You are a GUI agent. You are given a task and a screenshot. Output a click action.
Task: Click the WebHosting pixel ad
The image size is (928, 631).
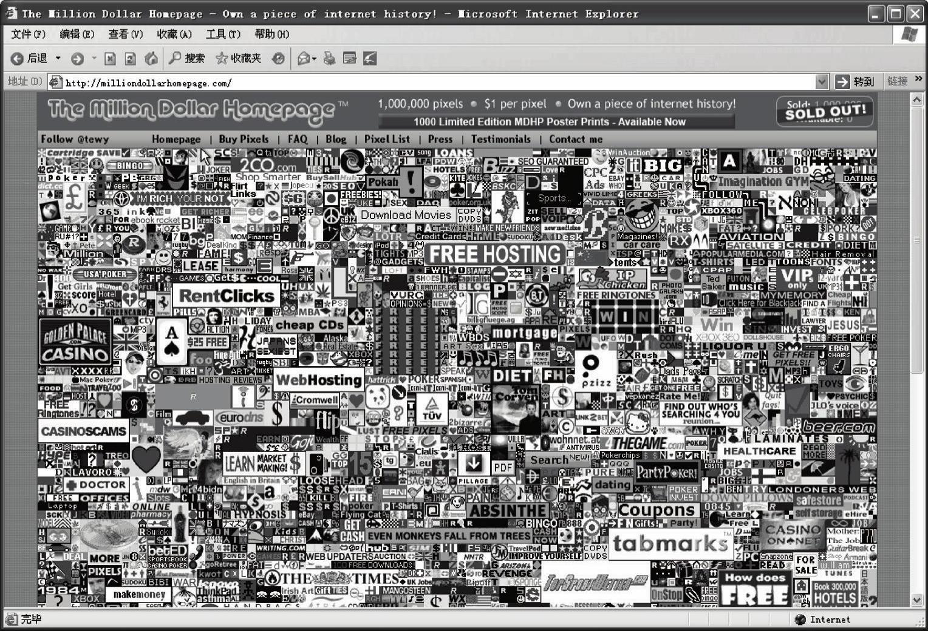coord(319,380)
